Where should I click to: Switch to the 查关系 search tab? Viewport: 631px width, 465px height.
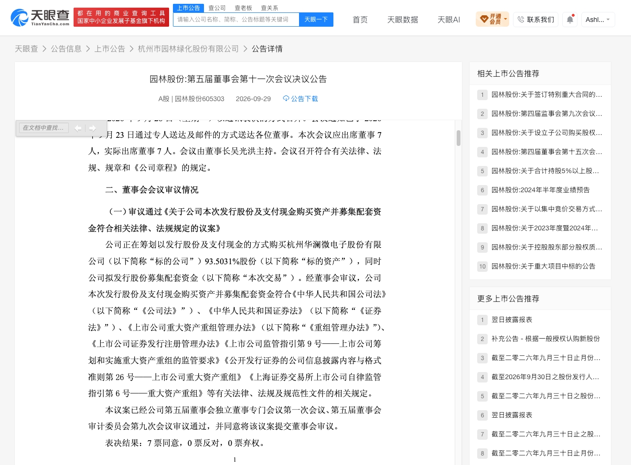[269, 8]
